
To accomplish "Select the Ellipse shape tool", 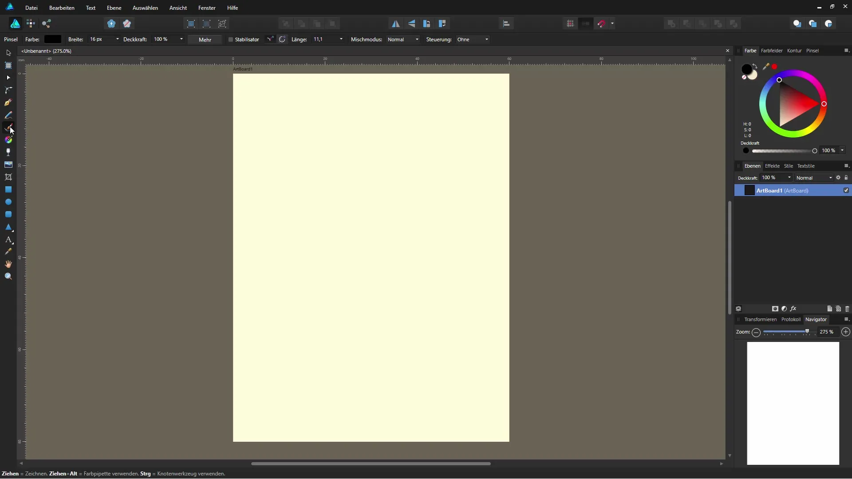I will [8, 202].
